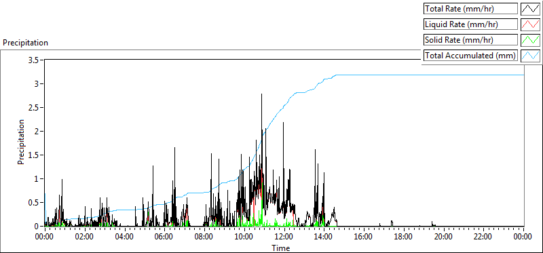Select the Total Rate (mm/hr) legend label

coord(470,9)
